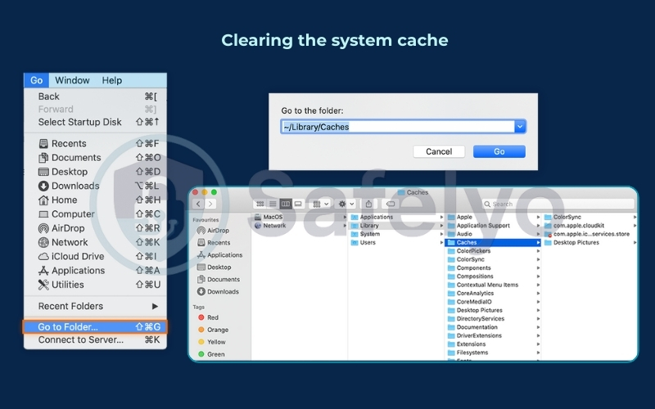Select com.apple.cloudkit folder
The height and width of the screenshot is (409, 655).
(589, 226)
